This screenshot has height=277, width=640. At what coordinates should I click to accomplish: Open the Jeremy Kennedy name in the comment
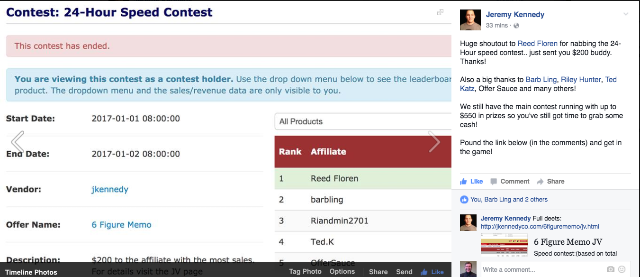505,219
